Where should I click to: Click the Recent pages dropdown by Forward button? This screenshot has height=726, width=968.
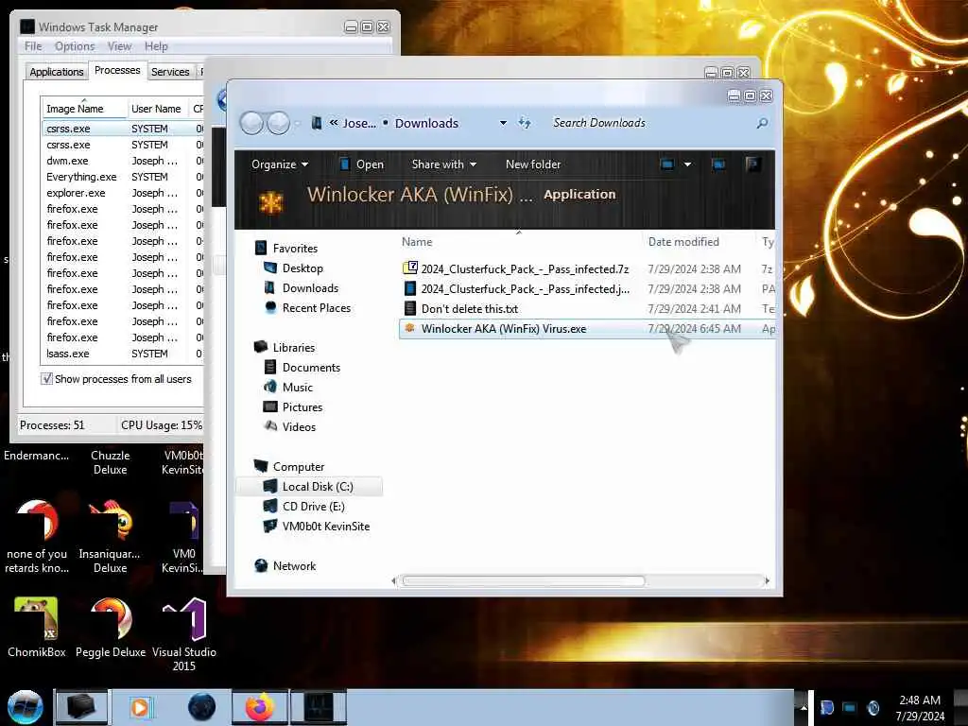pos(297,124)
